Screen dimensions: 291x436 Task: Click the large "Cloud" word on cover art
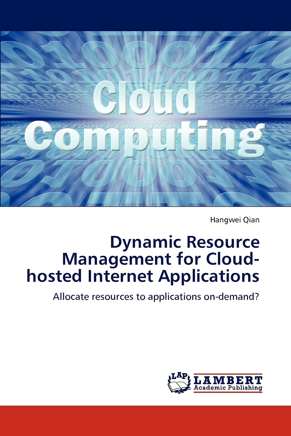click(145, 97)
